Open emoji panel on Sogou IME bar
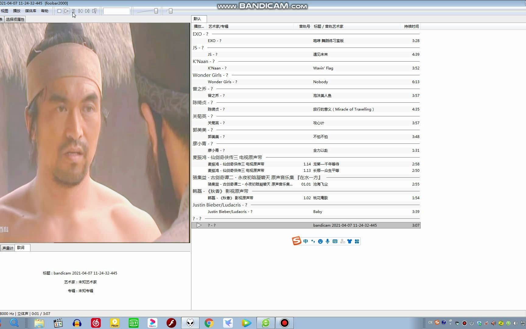The image size is (526, 329). (x=320, y=241)
